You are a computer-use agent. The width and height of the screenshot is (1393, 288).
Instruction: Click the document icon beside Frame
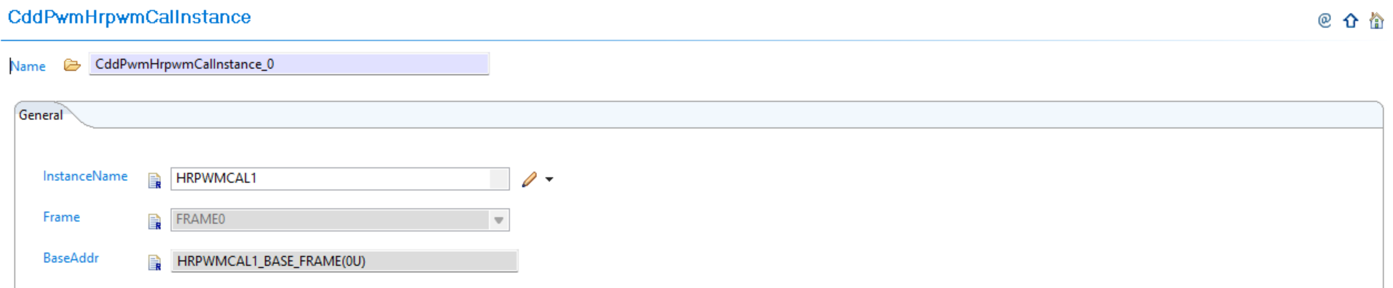tap(156, 222)
